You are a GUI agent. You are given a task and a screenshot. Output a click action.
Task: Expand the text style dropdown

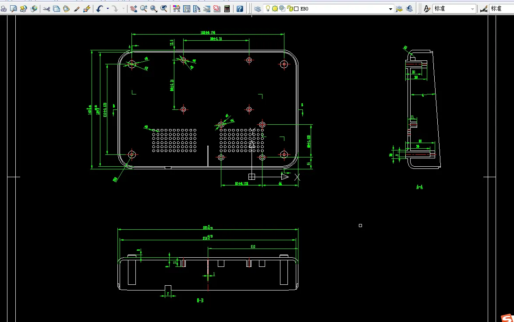[472, 9]
